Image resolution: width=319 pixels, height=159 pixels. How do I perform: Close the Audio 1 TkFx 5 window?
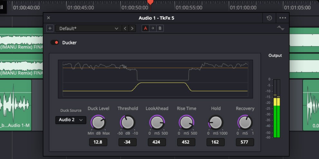click(x=49, y=18)
